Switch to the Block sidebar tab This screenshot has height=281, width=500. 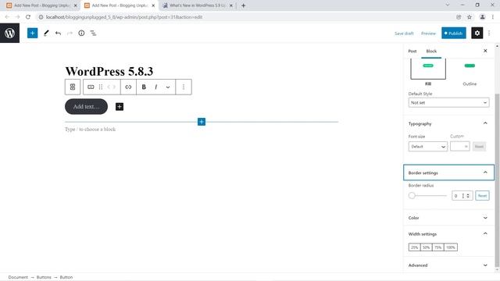[431, 51]
